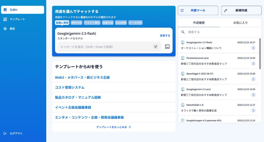The image size is (264, 142).
Task: Select the Web検索 purpose chip
Action: pos(121,23)
